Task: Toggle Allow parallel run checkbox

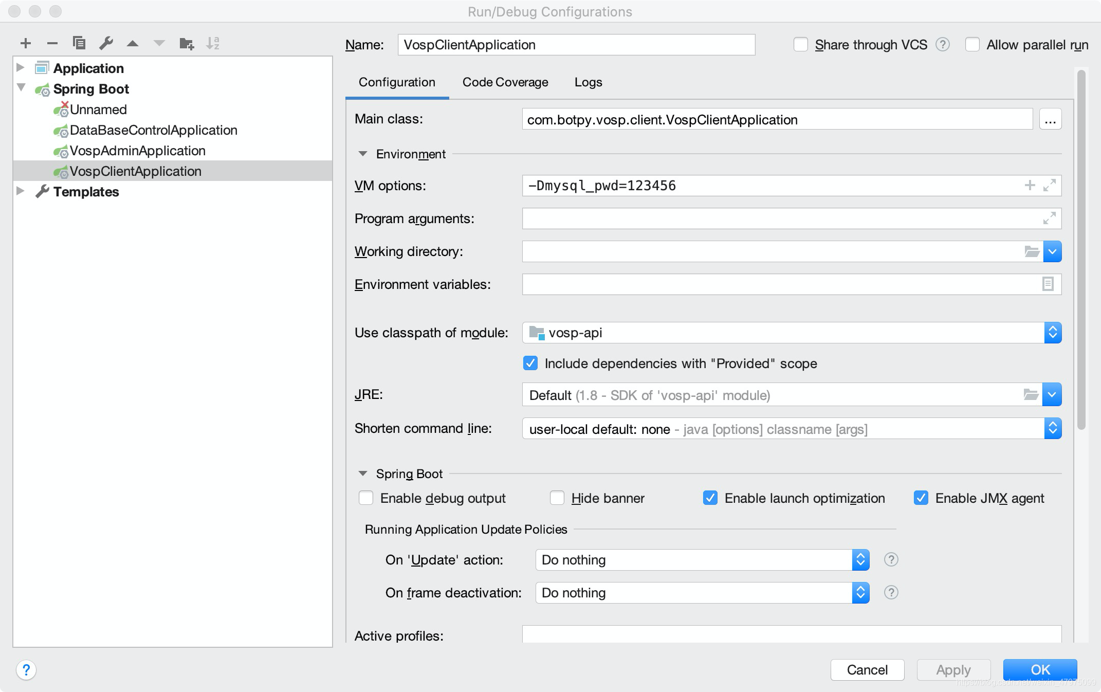Action: [x=972, y=45]
